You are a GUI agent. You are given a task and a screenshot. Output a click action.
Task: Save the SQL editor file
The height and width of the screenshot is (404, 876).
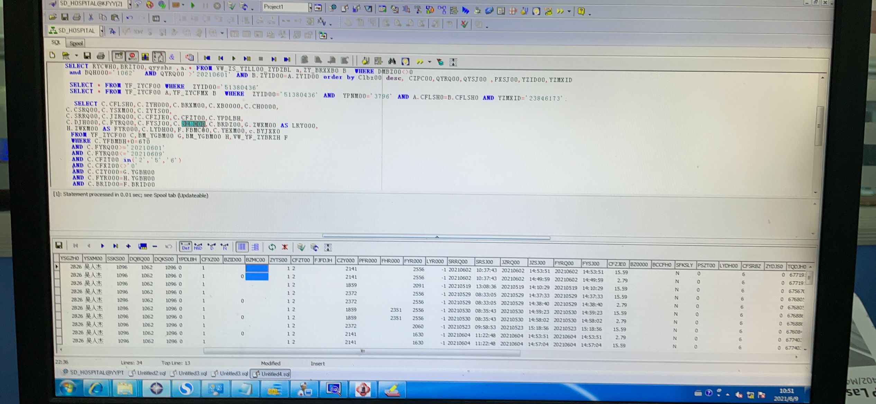coord(87,56)
